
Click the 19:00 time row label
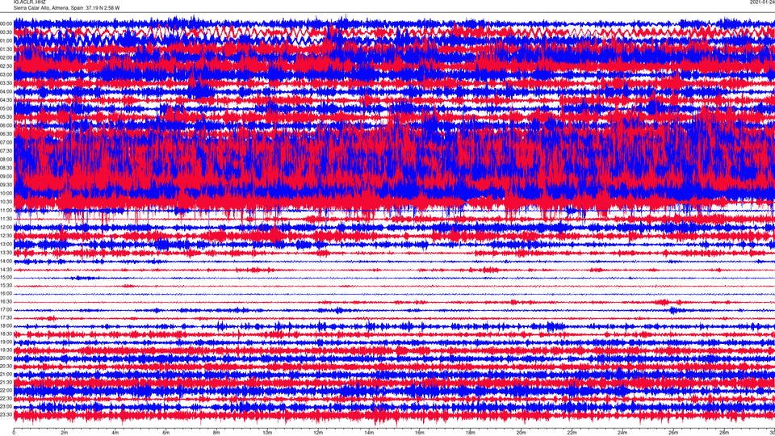(x=6, y=342)
